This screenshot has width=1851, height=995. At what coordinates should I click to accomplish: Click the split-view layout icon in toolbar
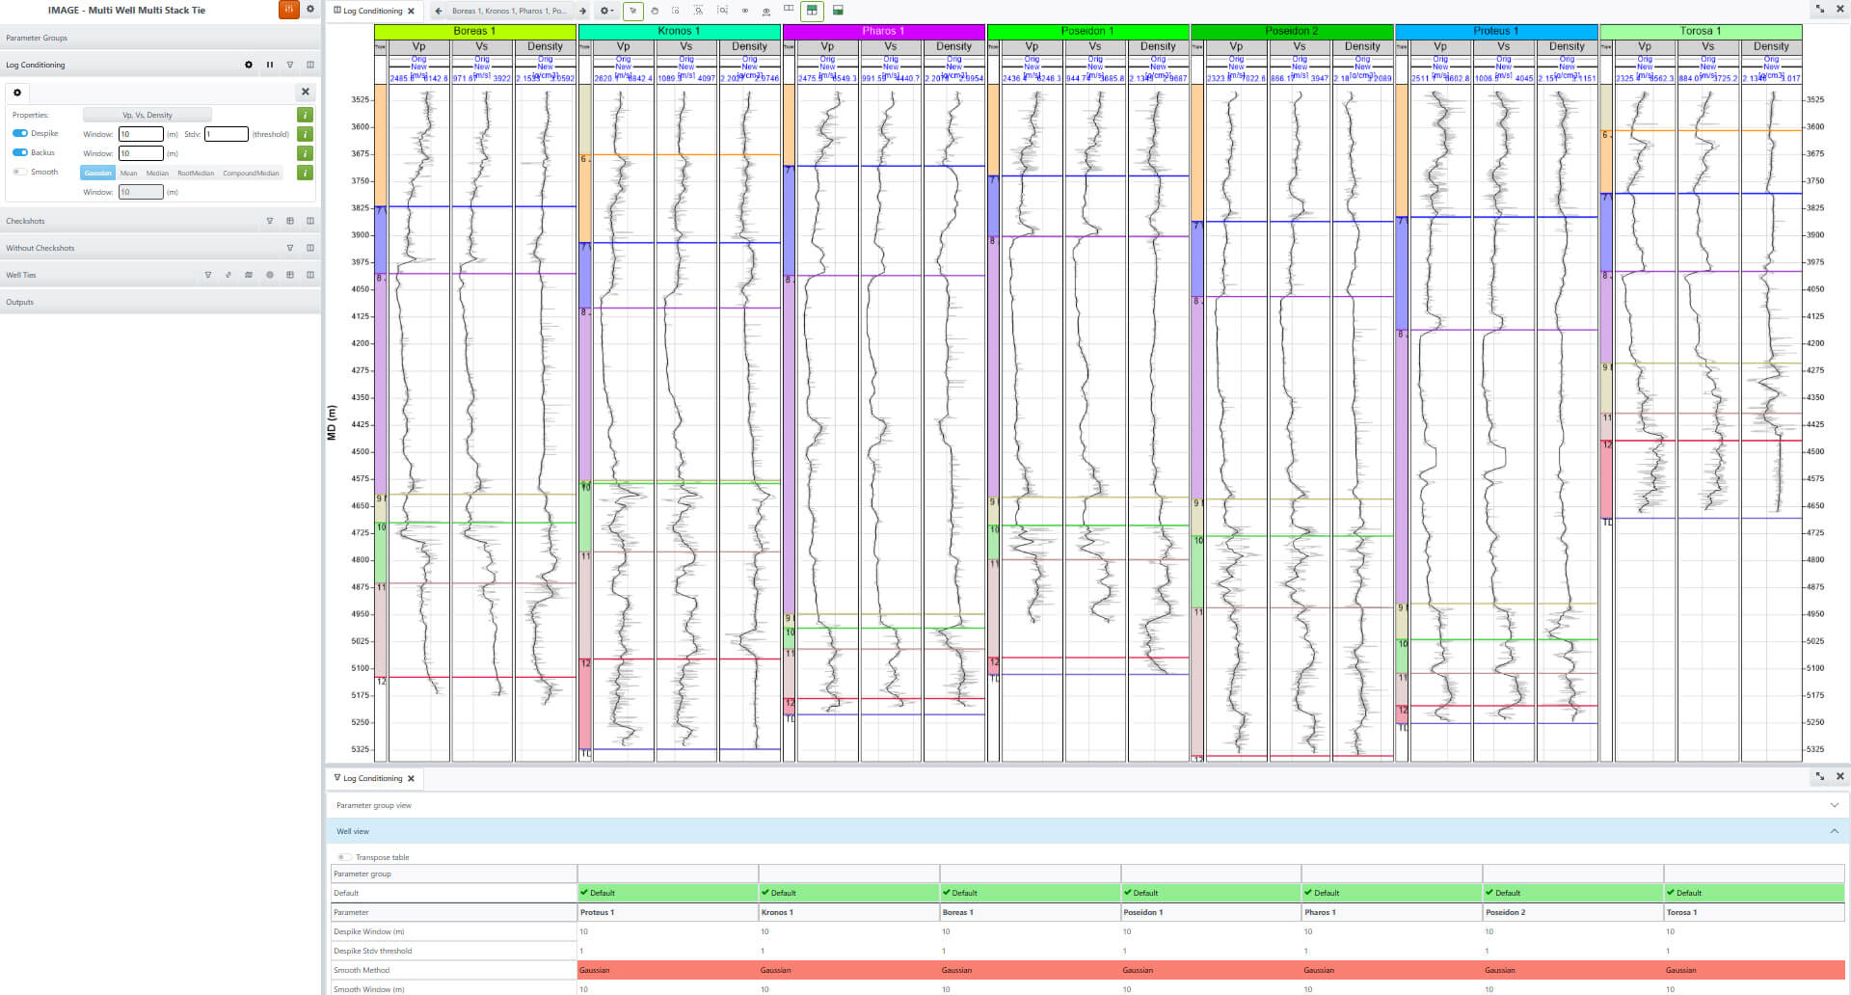837,11
